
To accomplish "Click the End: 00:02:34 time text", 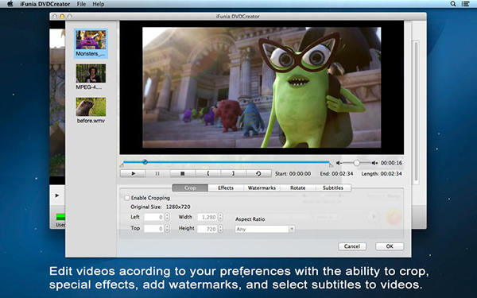I will click(336, 173).
